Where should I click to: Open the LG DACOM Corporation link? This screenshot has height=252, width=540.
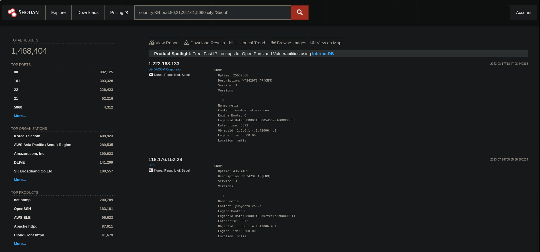click(x=165, y=69)
